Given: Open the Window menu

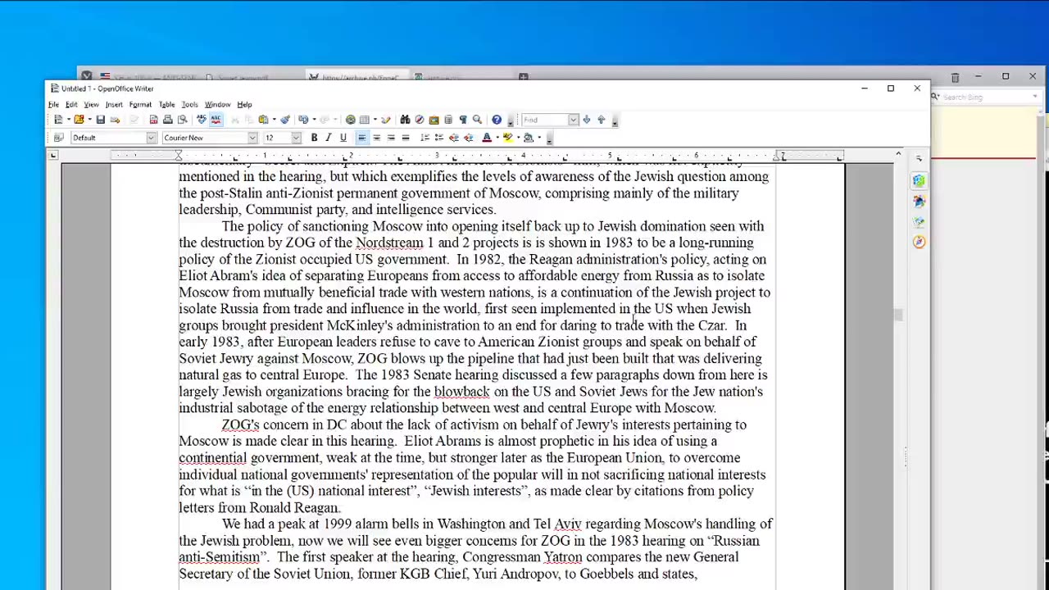Looking at the screenshot, I should click(217, 104).
